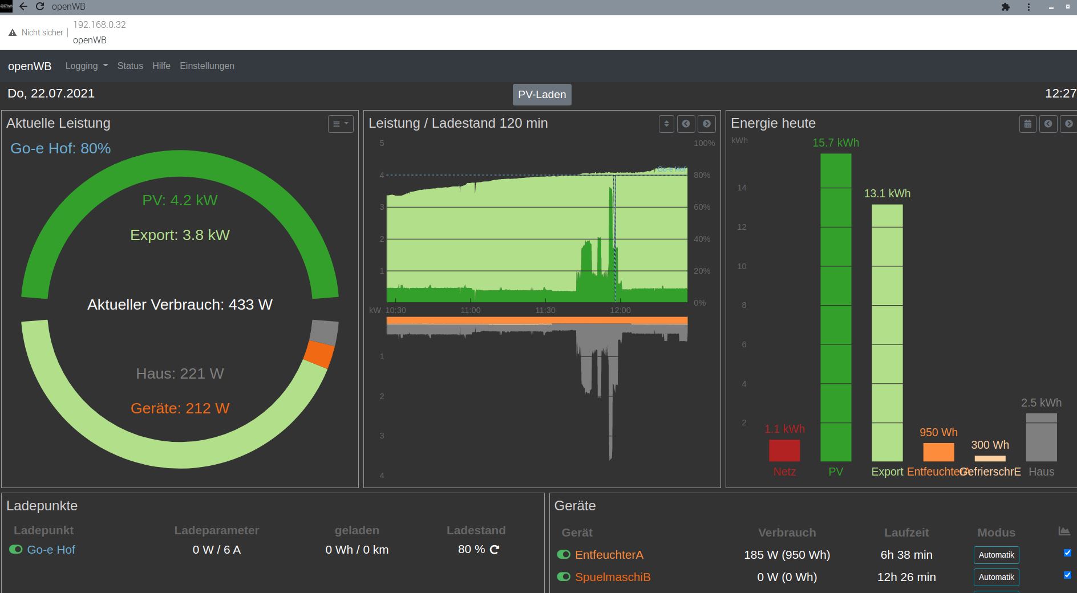Viewport: 1077px width, 593px height.
Task: Uncheck the graph checkbox for SpuelmaschiB
Action: (x=1067, y=575)
